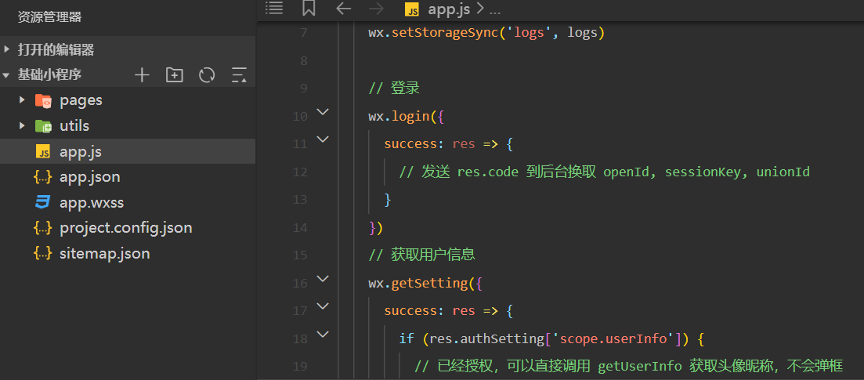The image size is (864, 380).
Task: Fold the wx.getSetting block at line 16
Action: (323, 278)
